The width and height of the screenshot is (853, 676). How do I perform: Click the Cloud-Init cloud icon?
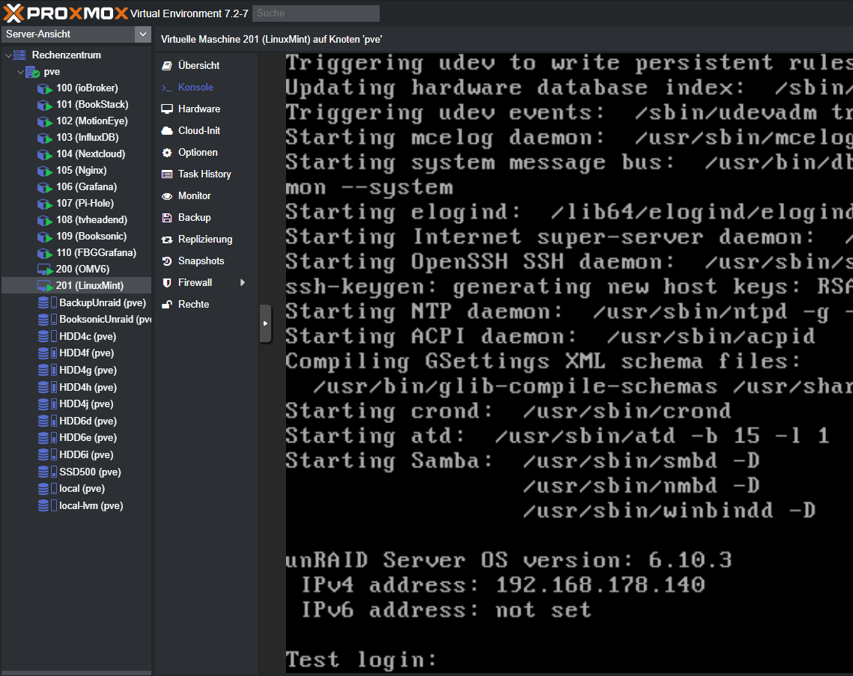point(167,131)
